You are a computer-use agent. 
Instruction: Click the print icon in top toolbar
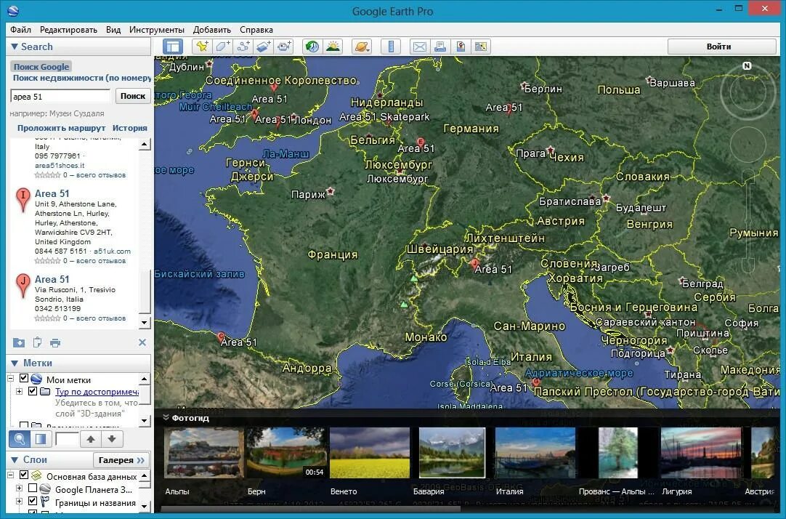pyautogui.click(x=440, y=47)
